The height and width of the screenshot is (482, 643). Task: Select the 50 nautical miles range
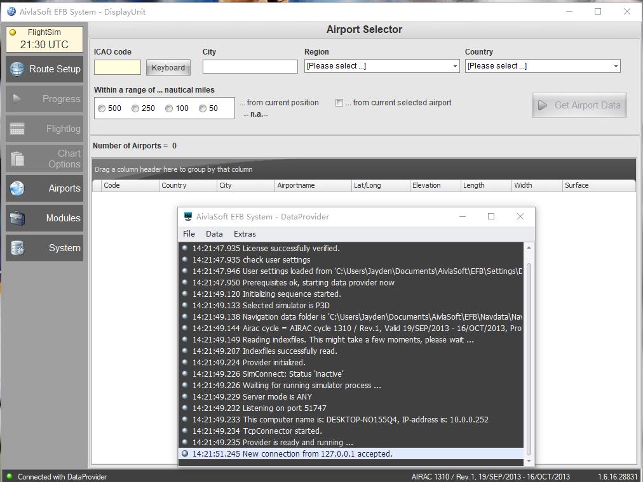click(203, 108)
